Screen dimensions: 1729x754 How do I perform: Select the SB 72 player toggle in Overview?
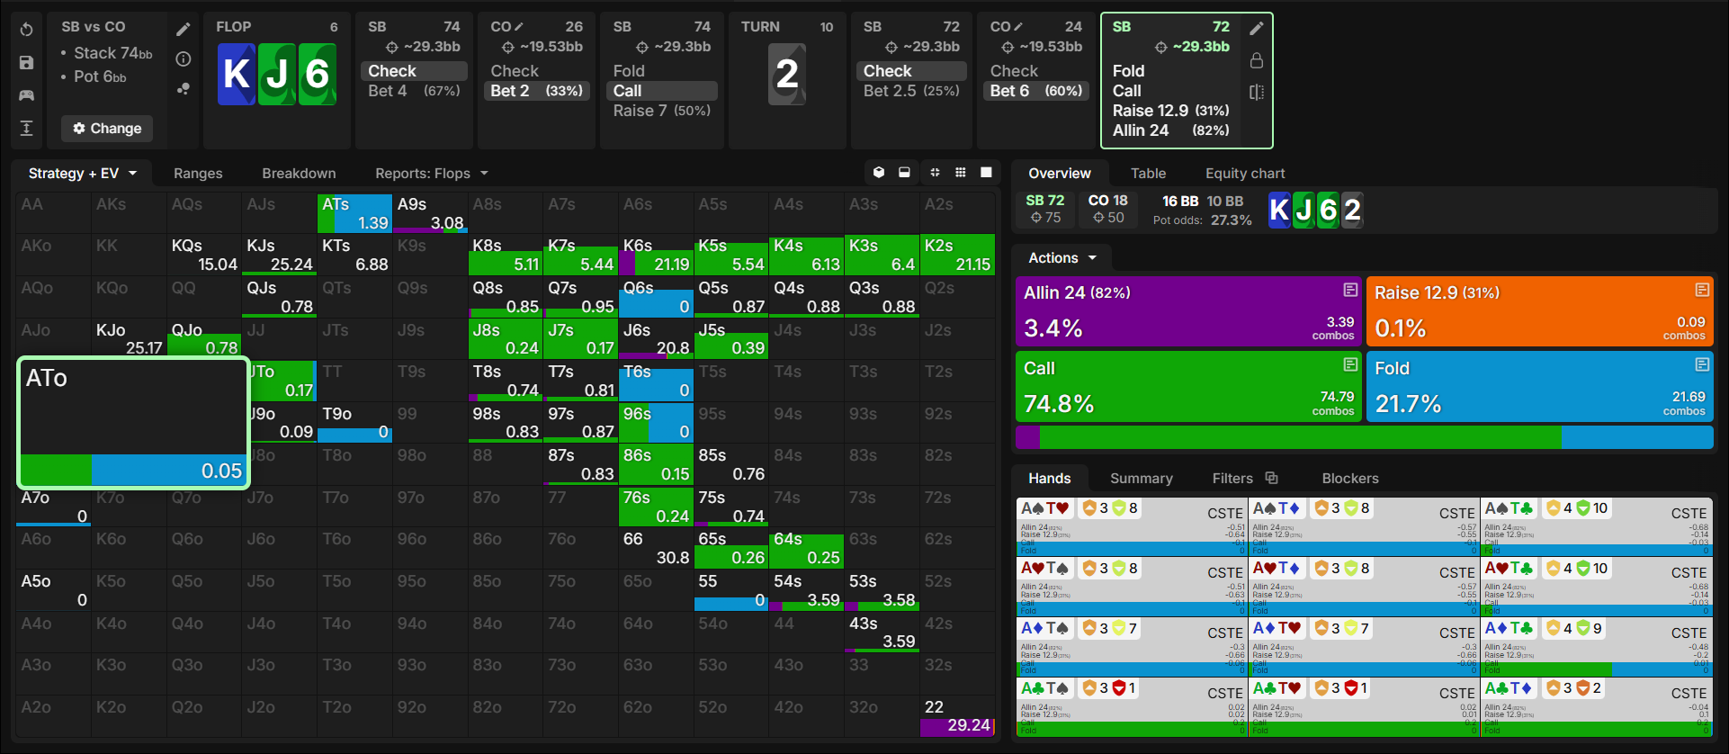tap(1044, 209)
